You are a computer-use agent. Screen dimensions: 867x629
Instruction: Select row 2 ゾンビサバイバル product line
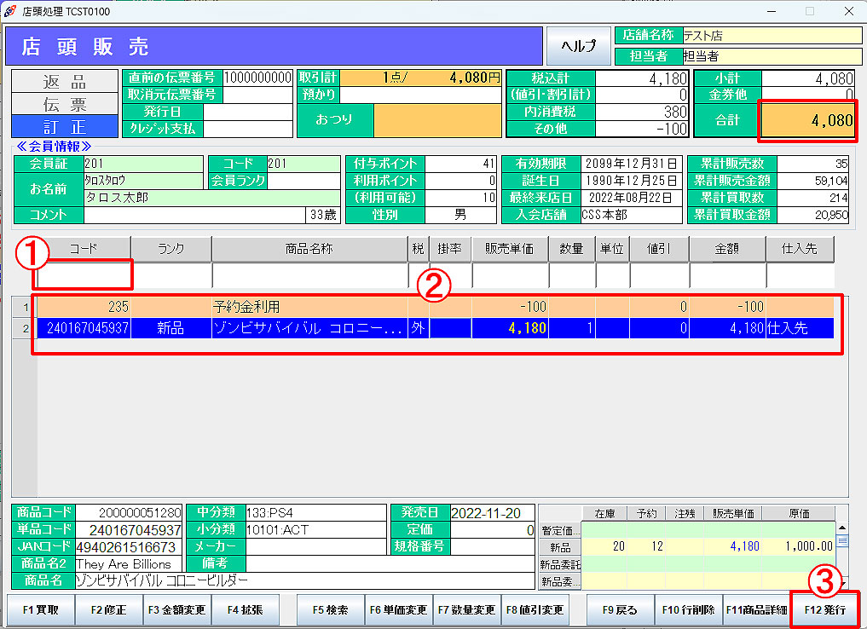coord(309,328)
